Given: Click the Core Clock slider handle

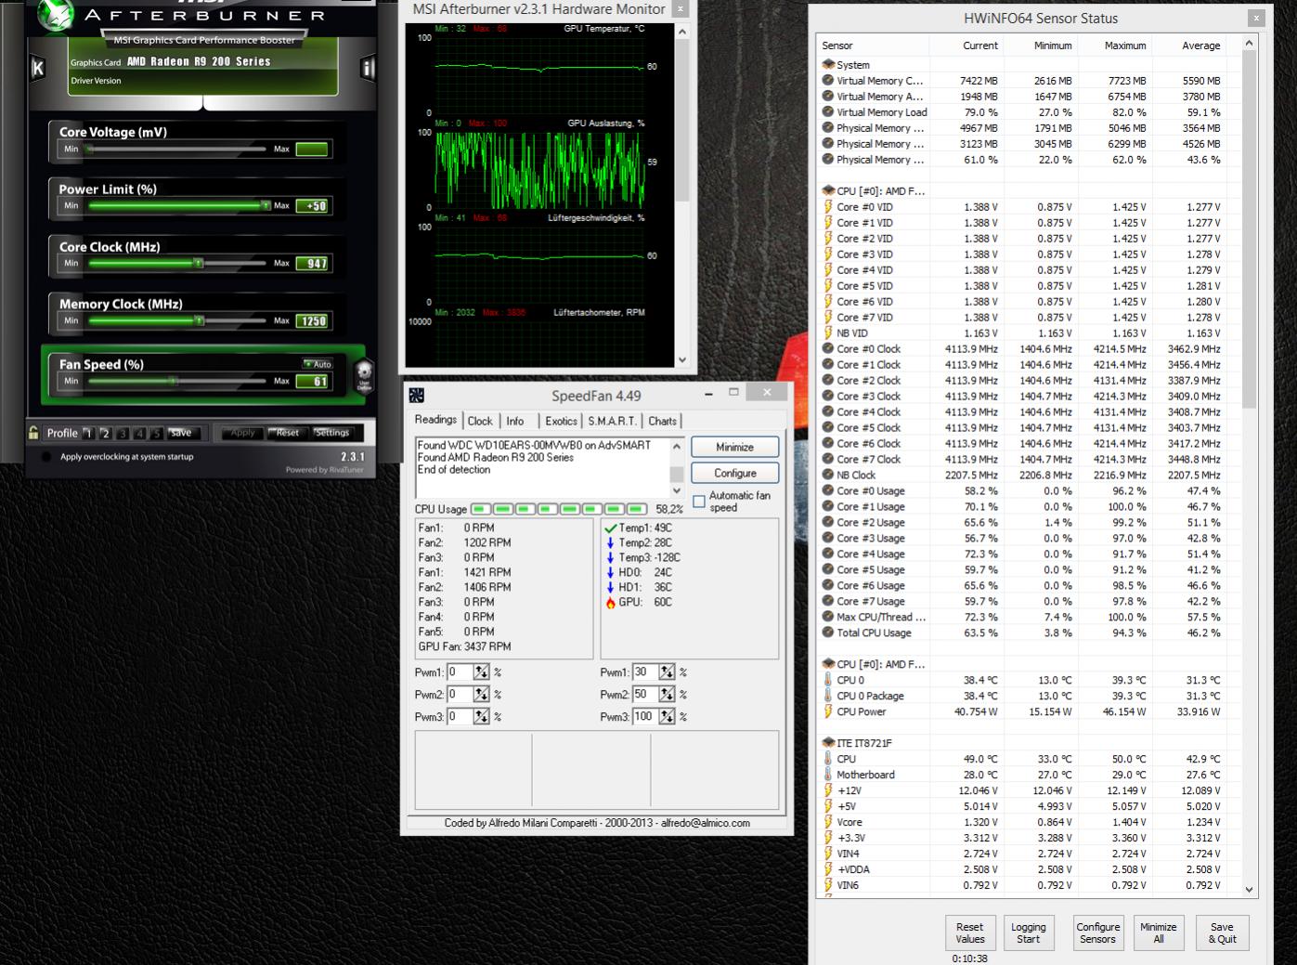Looking at the screenshot, I should (x=198, y=263).
